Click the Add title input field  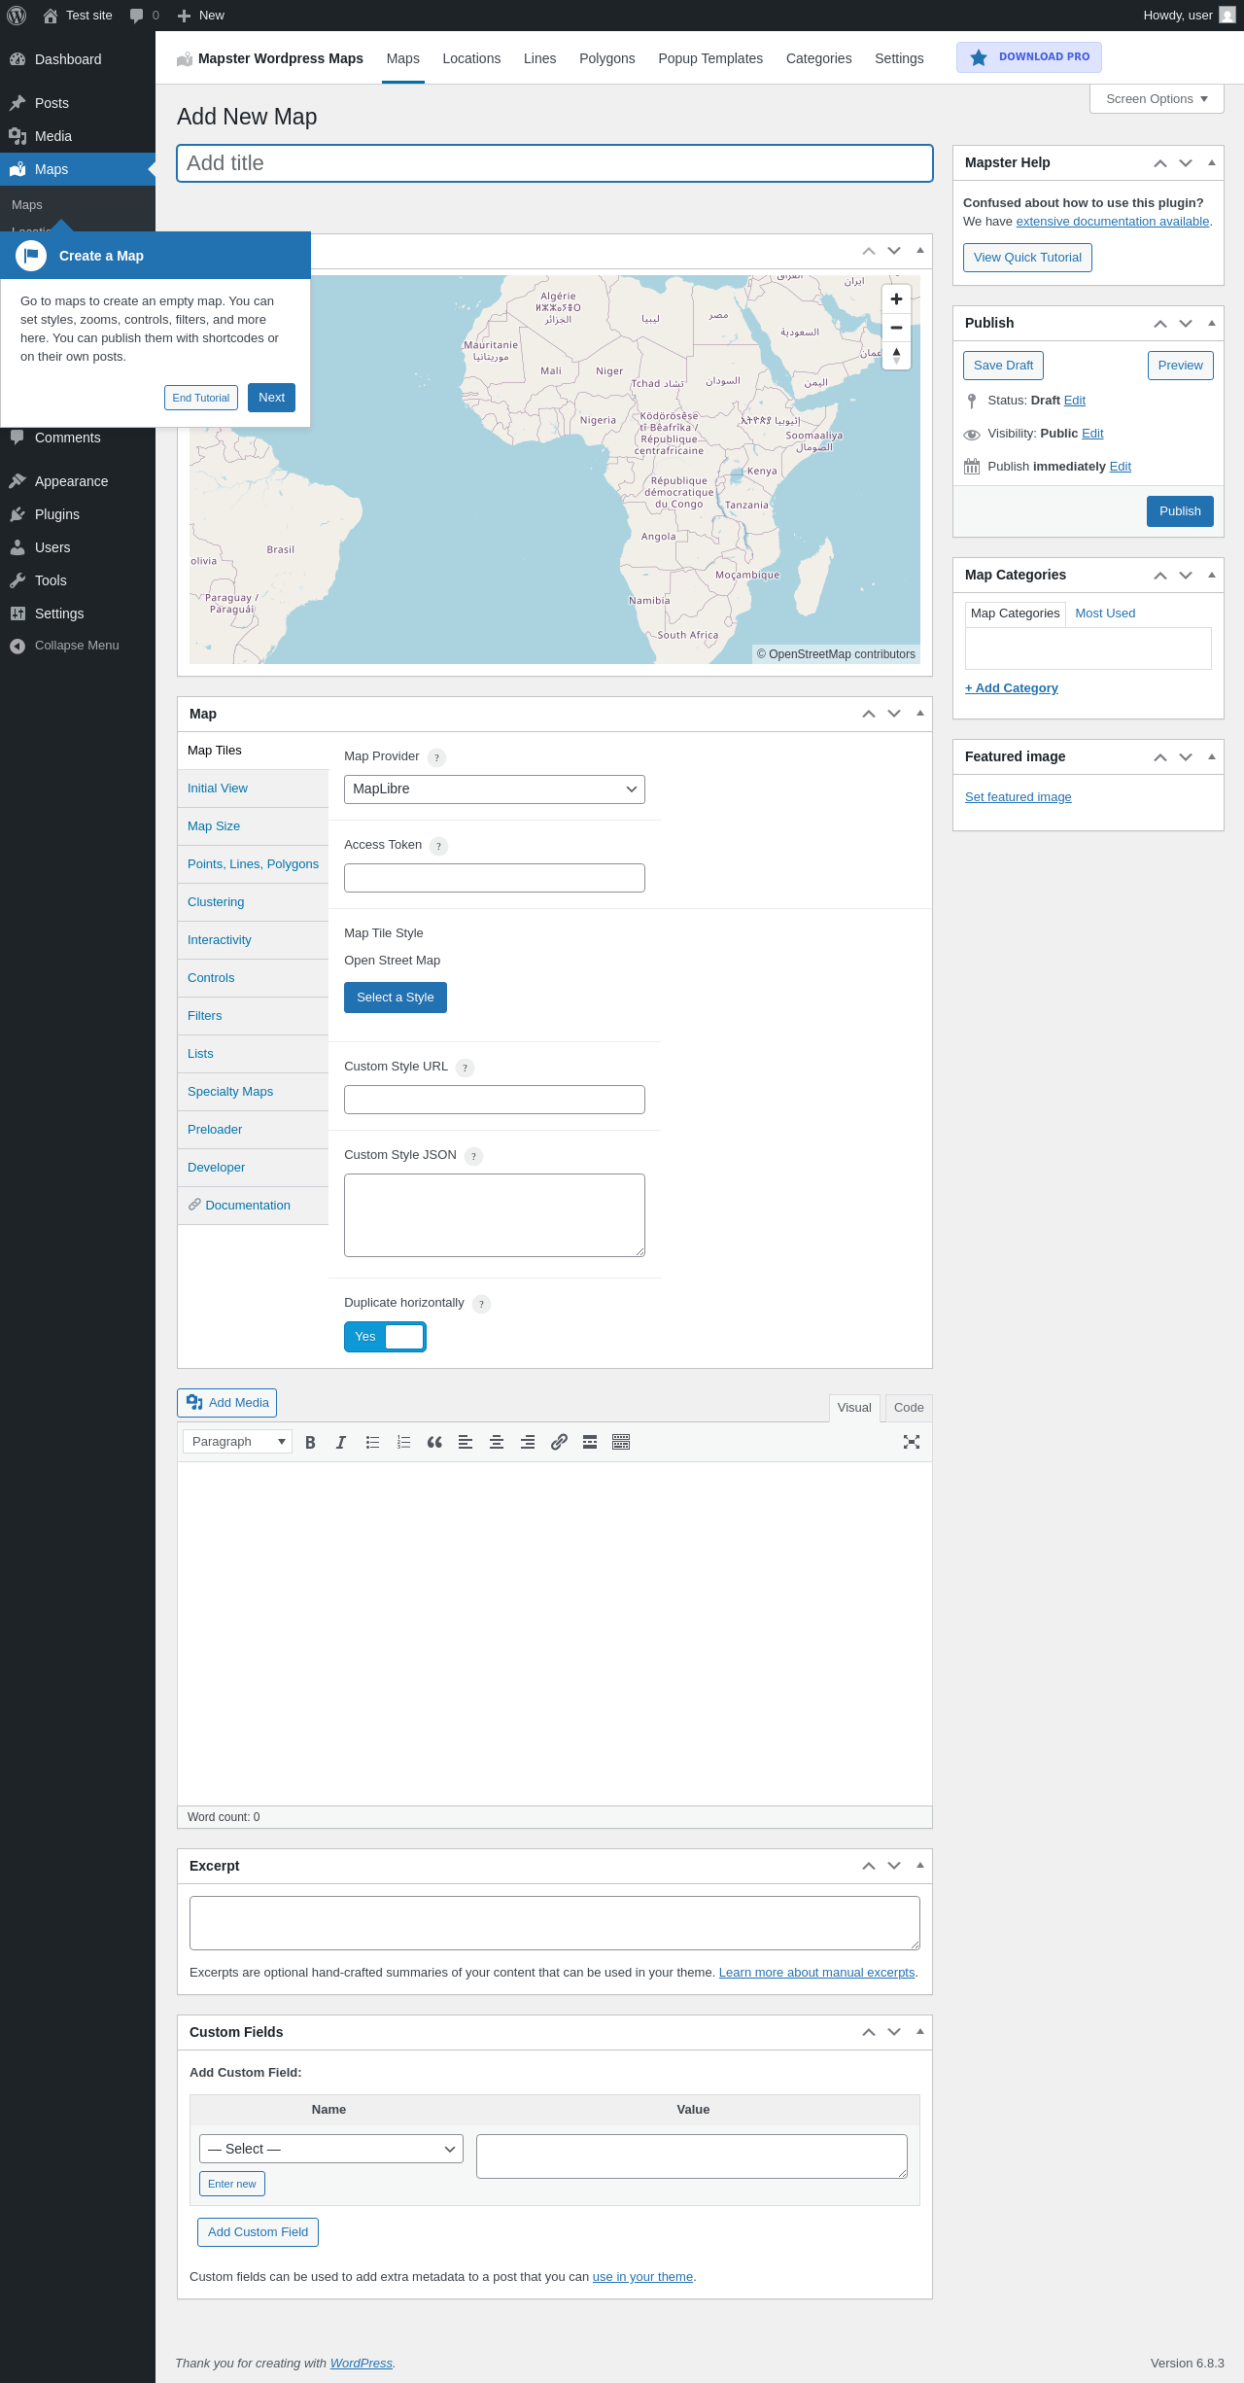pos(554,163)
